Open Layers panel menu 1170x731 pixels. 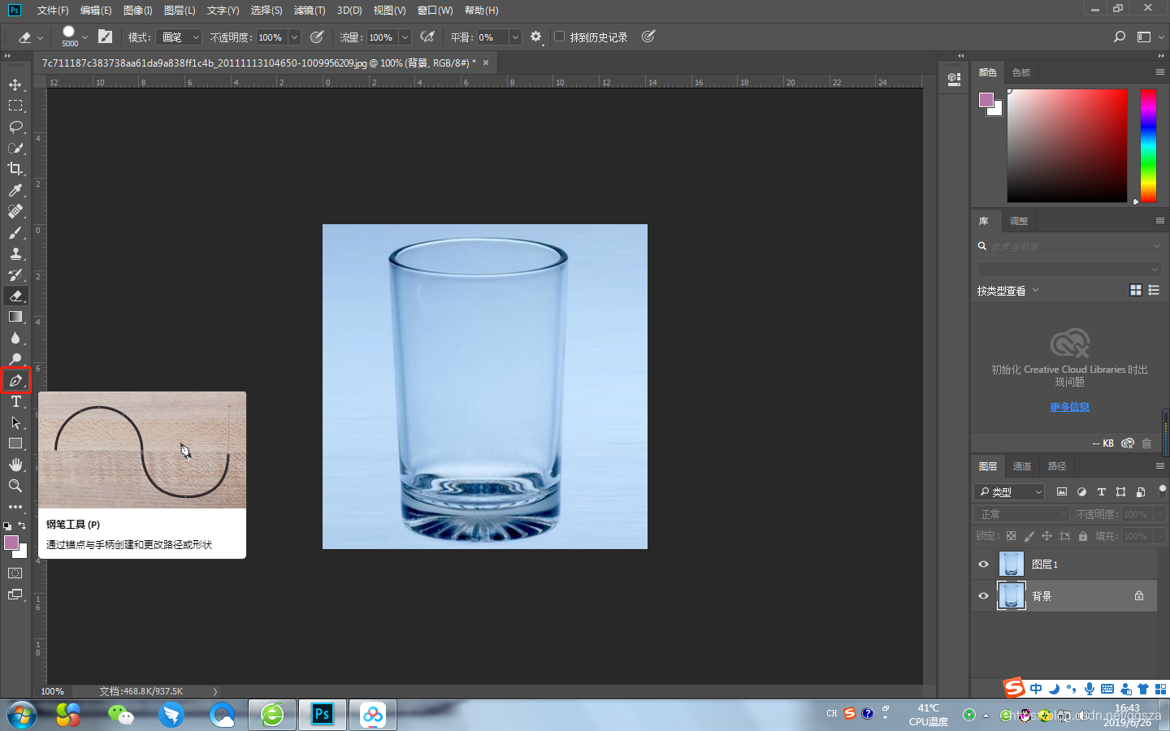[x=1160, y=465]
